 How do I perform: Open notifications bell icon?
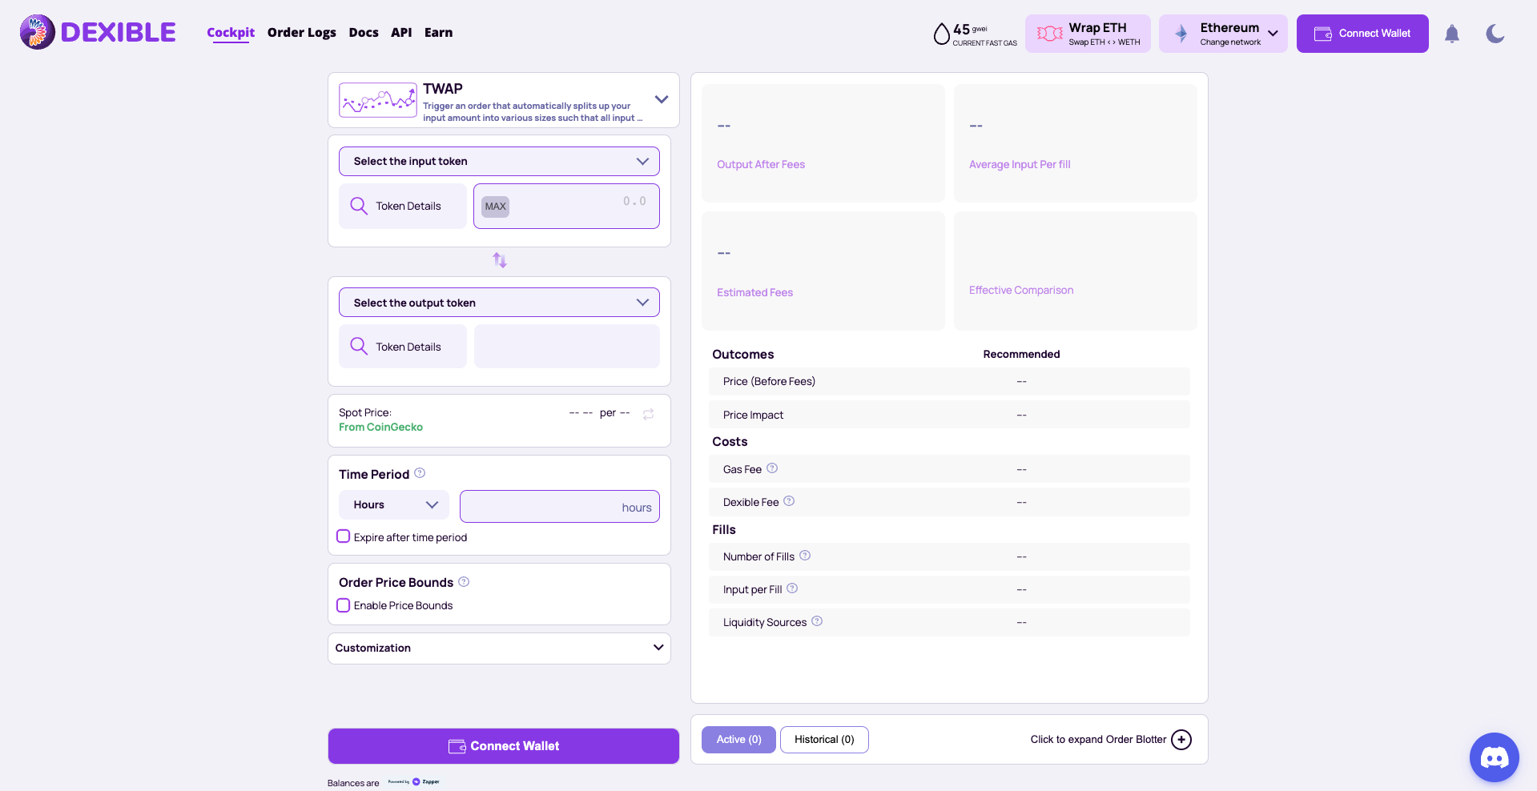(x=1452, y=34)
